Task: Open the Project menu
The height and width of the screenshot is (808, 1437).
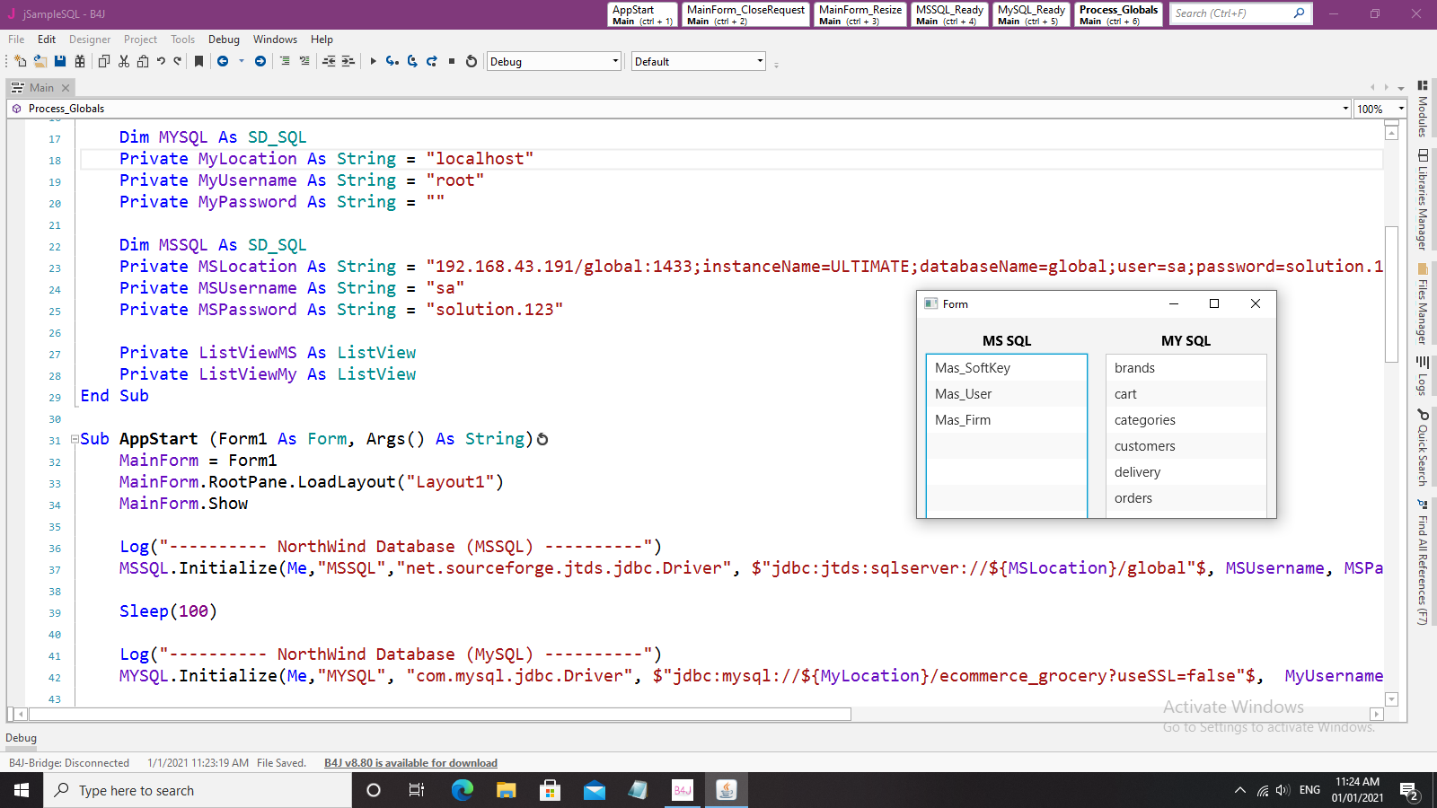Action: point(140,40)
